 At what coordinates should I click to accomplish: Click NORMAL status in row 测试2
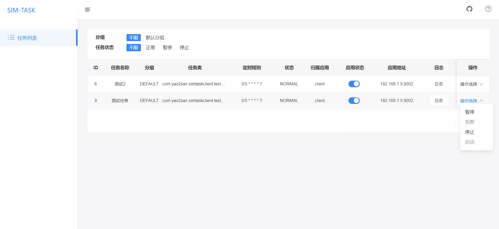coord(289,84)
